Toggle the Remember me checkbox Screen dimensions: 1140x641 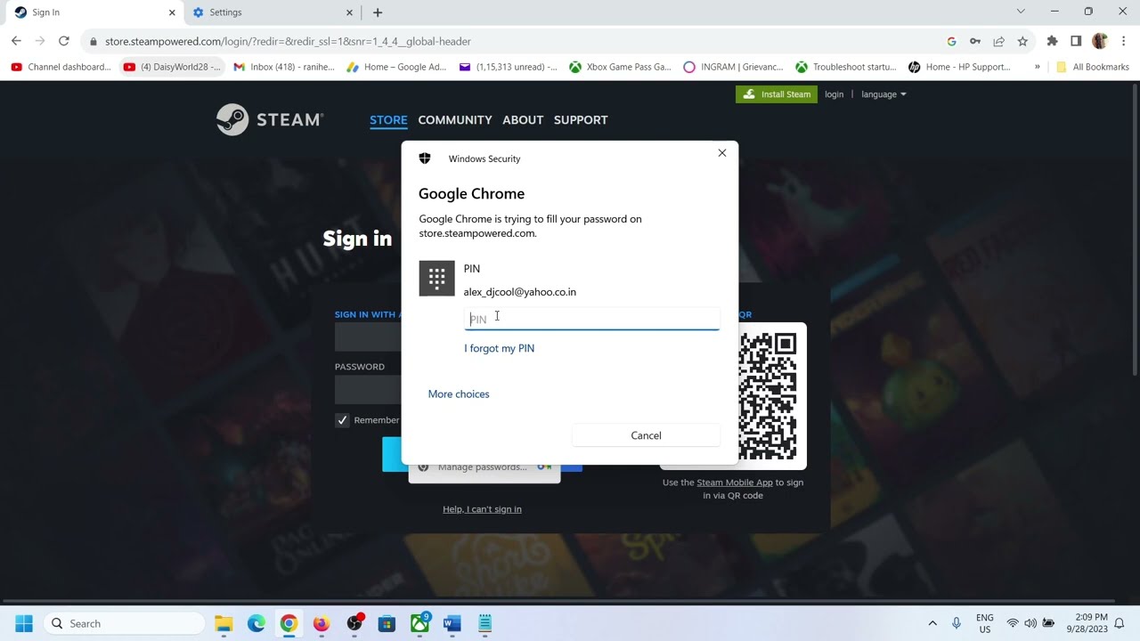[x=342, y=420]
